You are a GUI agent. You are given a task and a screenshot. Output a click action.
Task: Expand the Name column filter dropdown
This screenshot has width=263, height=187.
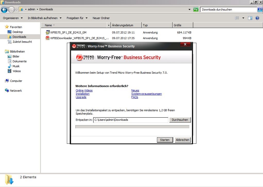[109, 25]
